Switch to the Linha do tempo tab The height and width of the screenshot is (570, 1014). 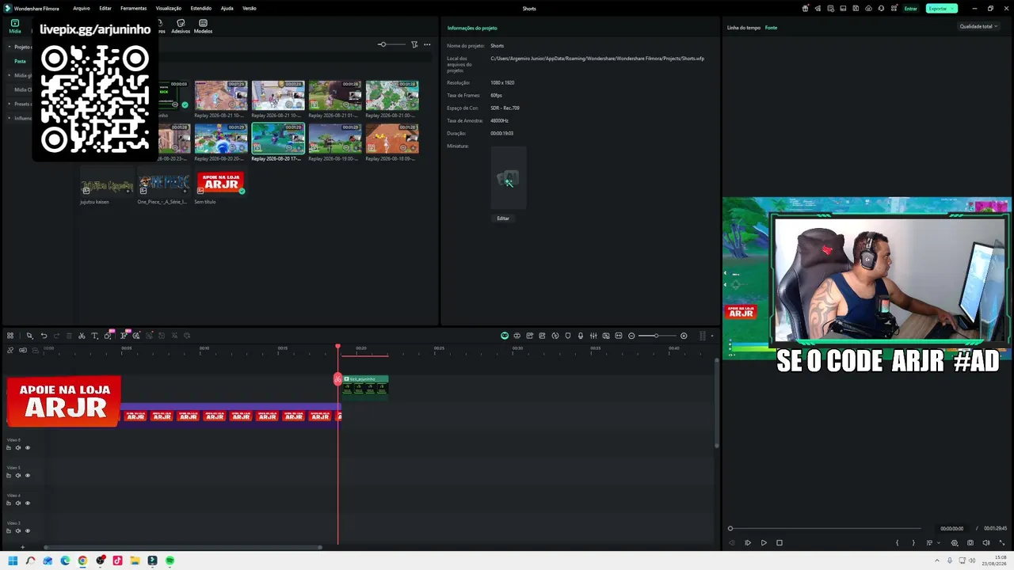[744, 28]
